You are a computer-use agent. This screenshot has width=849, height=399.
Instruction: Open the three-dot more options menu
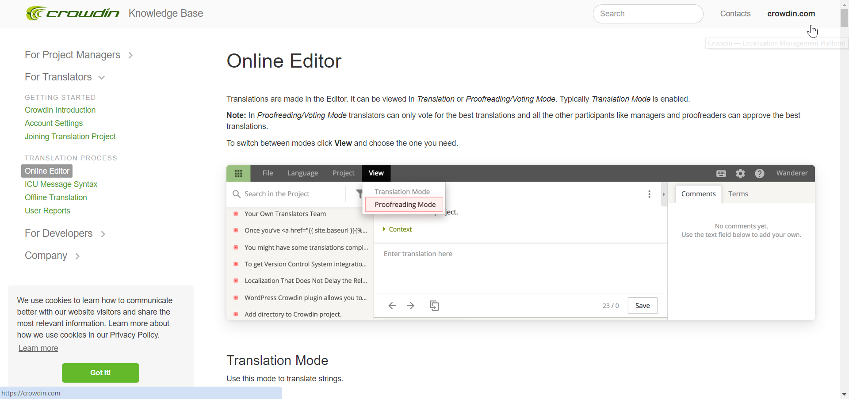649,194
